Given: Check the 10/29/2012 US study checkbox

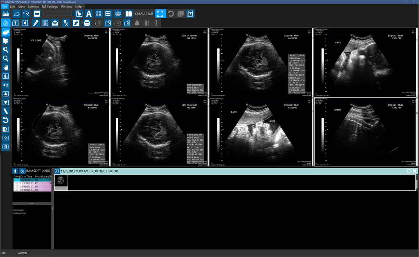Looking at the screenshot, I should pos(17,190).
